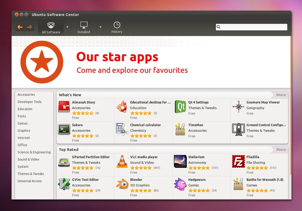Click the GVim Text Editor icon
Screen dimensions: 302x211
click(x=64, y=184)
